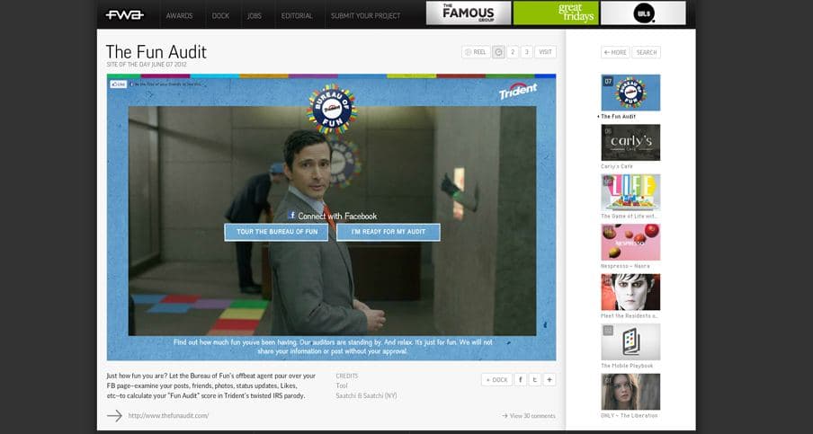813x434 pixels.
Task: Click the Tour the Bureau of Fun button
Action: [276, 232]
